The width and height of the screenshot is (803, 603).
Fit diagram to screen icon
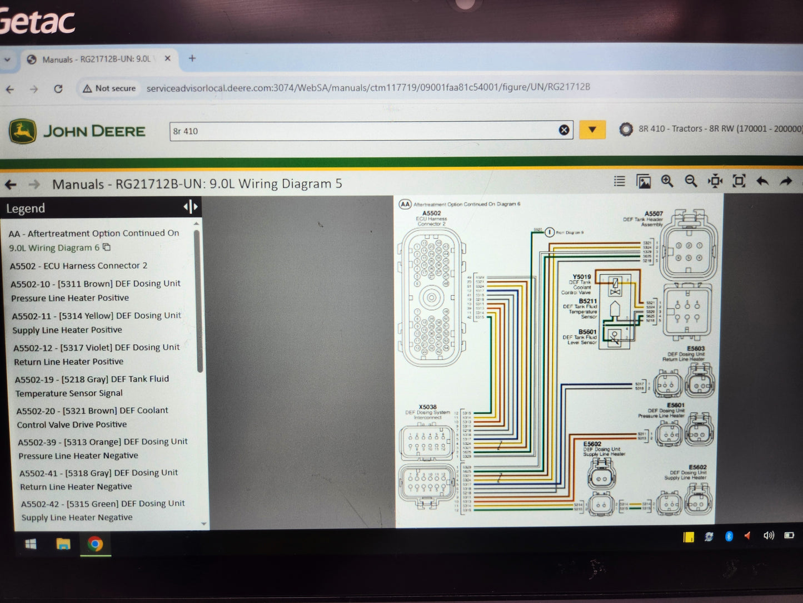[x=739, y=181]
